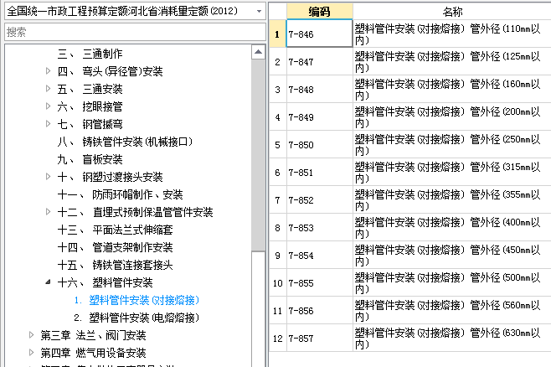Screen dimensions: 551x367
Task: Select 十六、塑料管件安装 item
Action: click(105, 282)
